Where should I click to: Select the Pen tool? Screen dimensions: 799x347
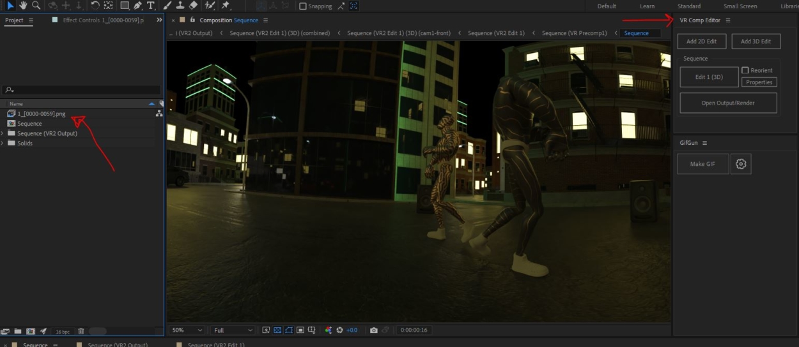137,5
